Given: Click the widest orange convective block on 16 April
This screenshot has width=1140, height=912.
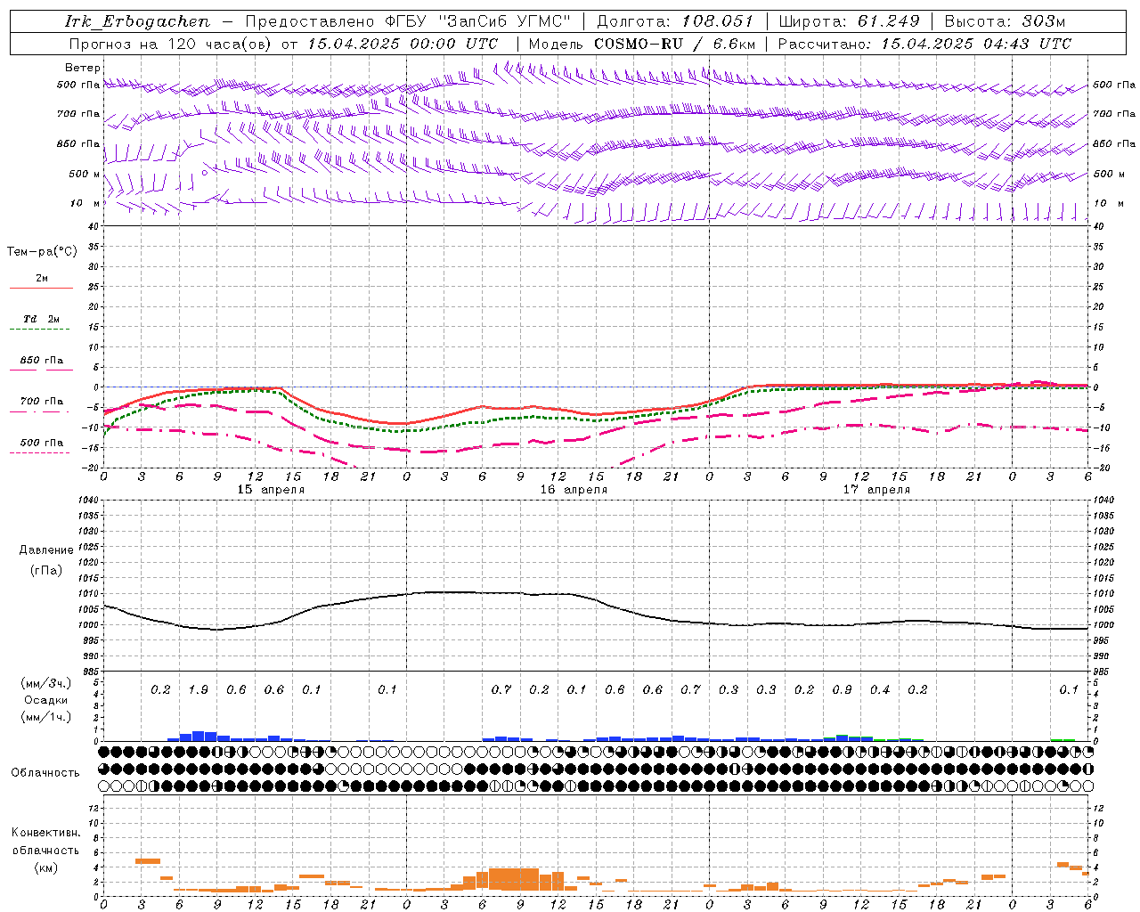Looking at the screenshot, I should click(x=514, y=879).
